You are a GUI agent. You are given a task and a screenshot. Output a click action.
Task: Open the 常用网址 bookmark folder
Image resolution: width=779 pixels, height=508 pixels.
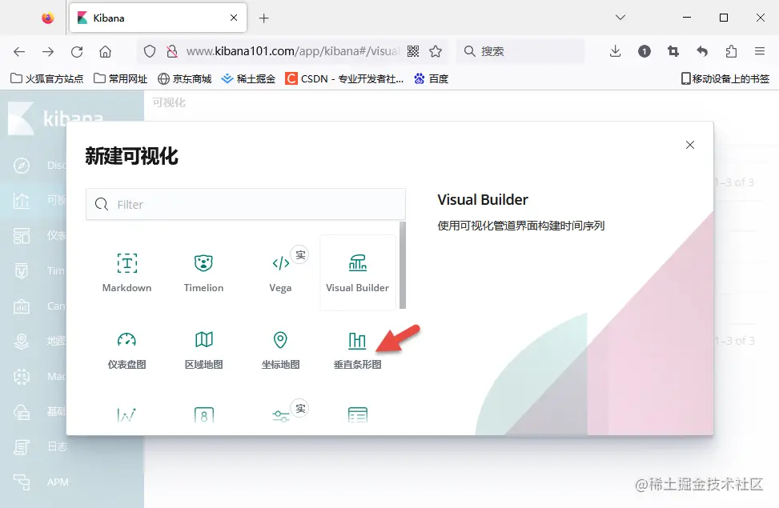pos(121,78)
